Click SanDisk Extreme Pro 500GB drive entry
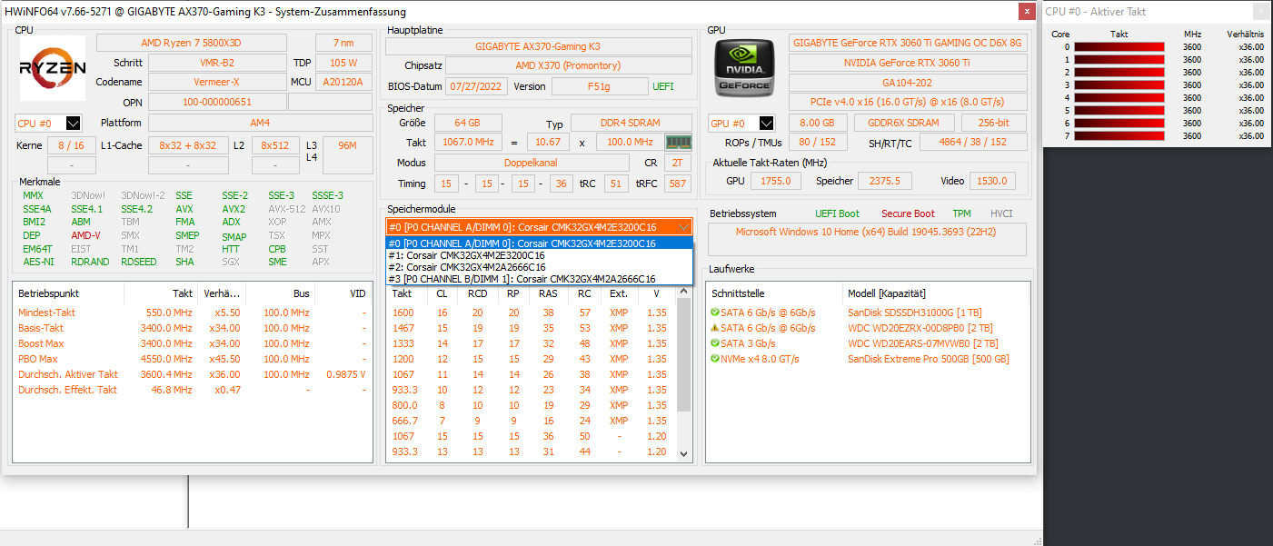1273x546 pixels. click(x=928, y=359)
